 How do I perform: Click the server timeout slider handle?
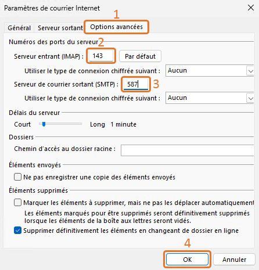click(x=44, y=124)
